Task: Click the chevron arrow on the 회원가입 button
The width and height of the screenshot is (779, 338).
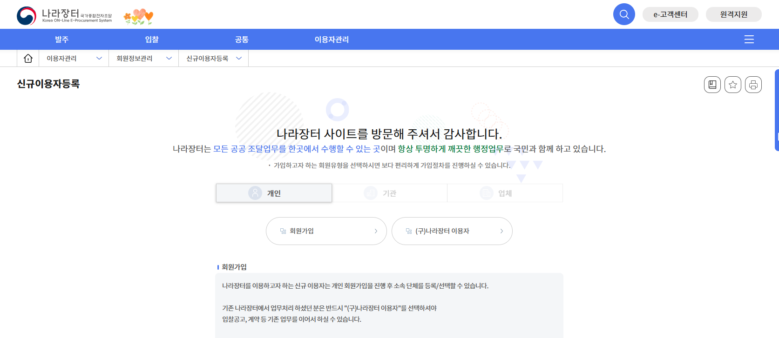Action: [376, 231]
